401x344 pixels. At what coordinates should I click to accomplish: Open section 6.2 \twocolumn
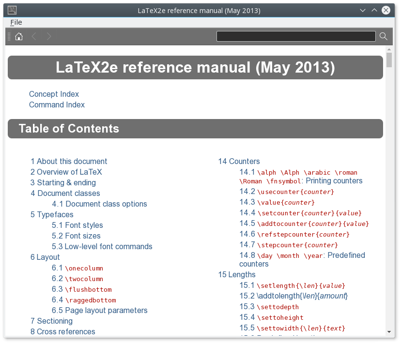click(x=77, y=279)
